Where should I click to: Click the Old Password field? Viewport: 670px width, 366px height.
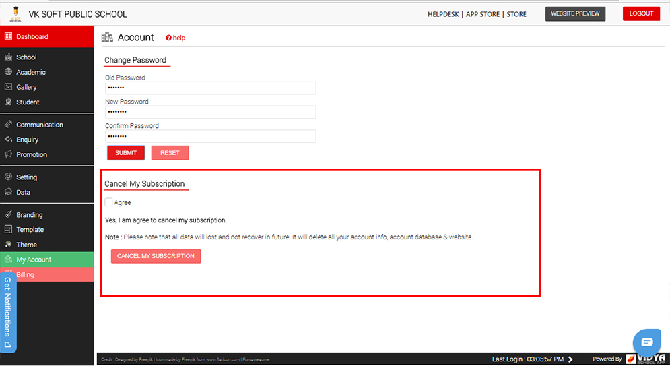(x=211, y=88)
